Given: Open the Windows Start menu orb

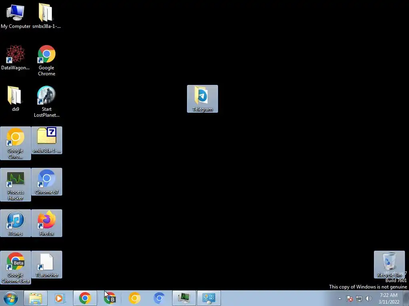Looking at the screenshot, I should click(11, 298).
